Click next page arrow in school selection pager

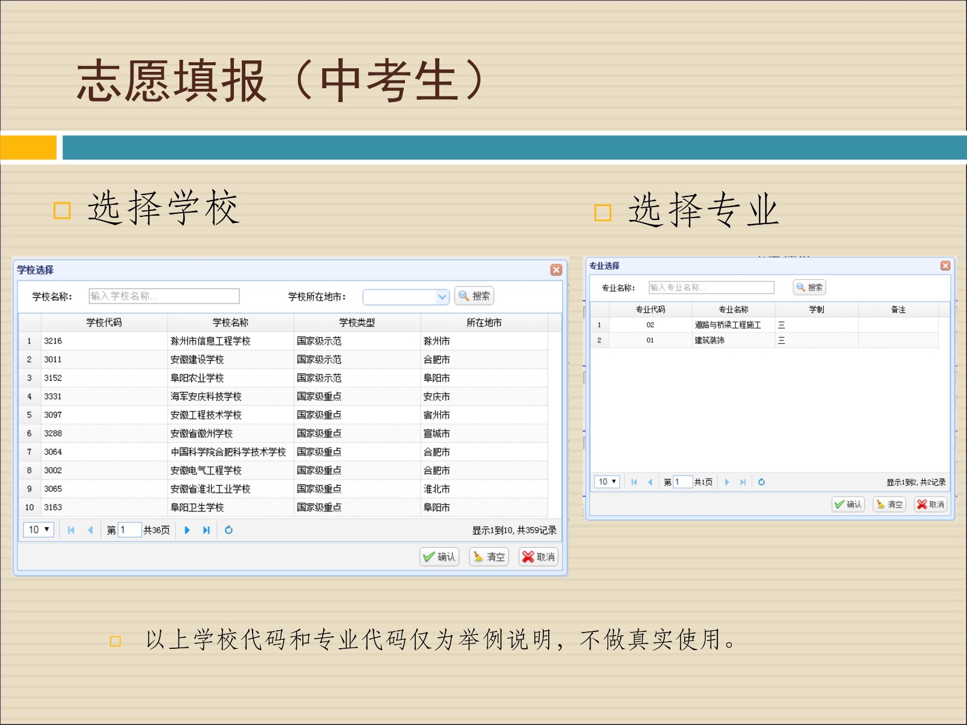[x=187, y=530]
